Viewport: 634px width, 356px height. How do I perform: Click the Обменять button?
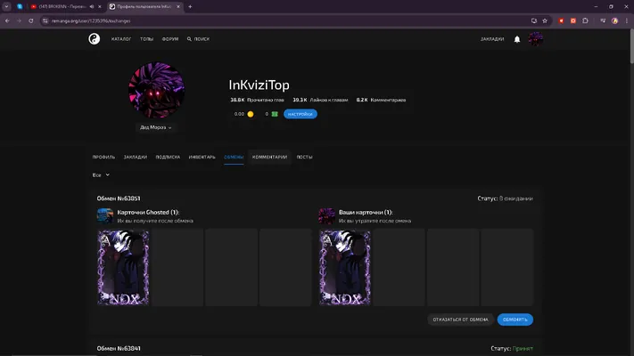pyautogui.click(x=515, y=320)
